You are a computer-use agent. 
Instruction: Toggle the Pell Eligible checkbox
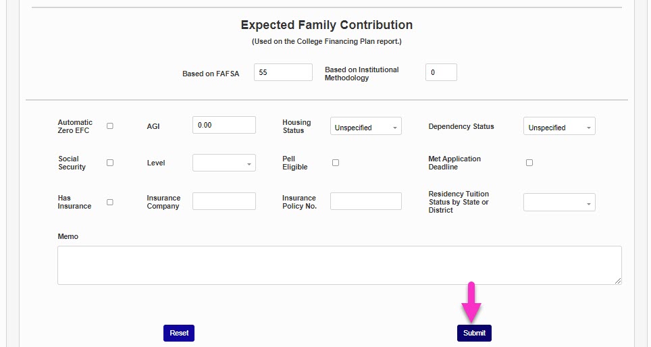coord(336,163)
